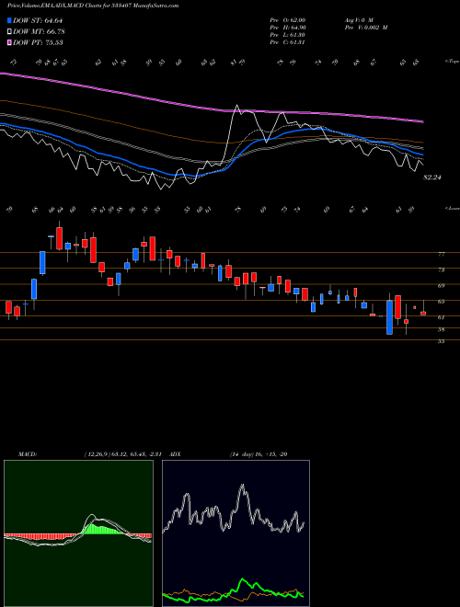
Task: Click the 'Pre O: 62.09' value
Action: (x=287, y=20)
